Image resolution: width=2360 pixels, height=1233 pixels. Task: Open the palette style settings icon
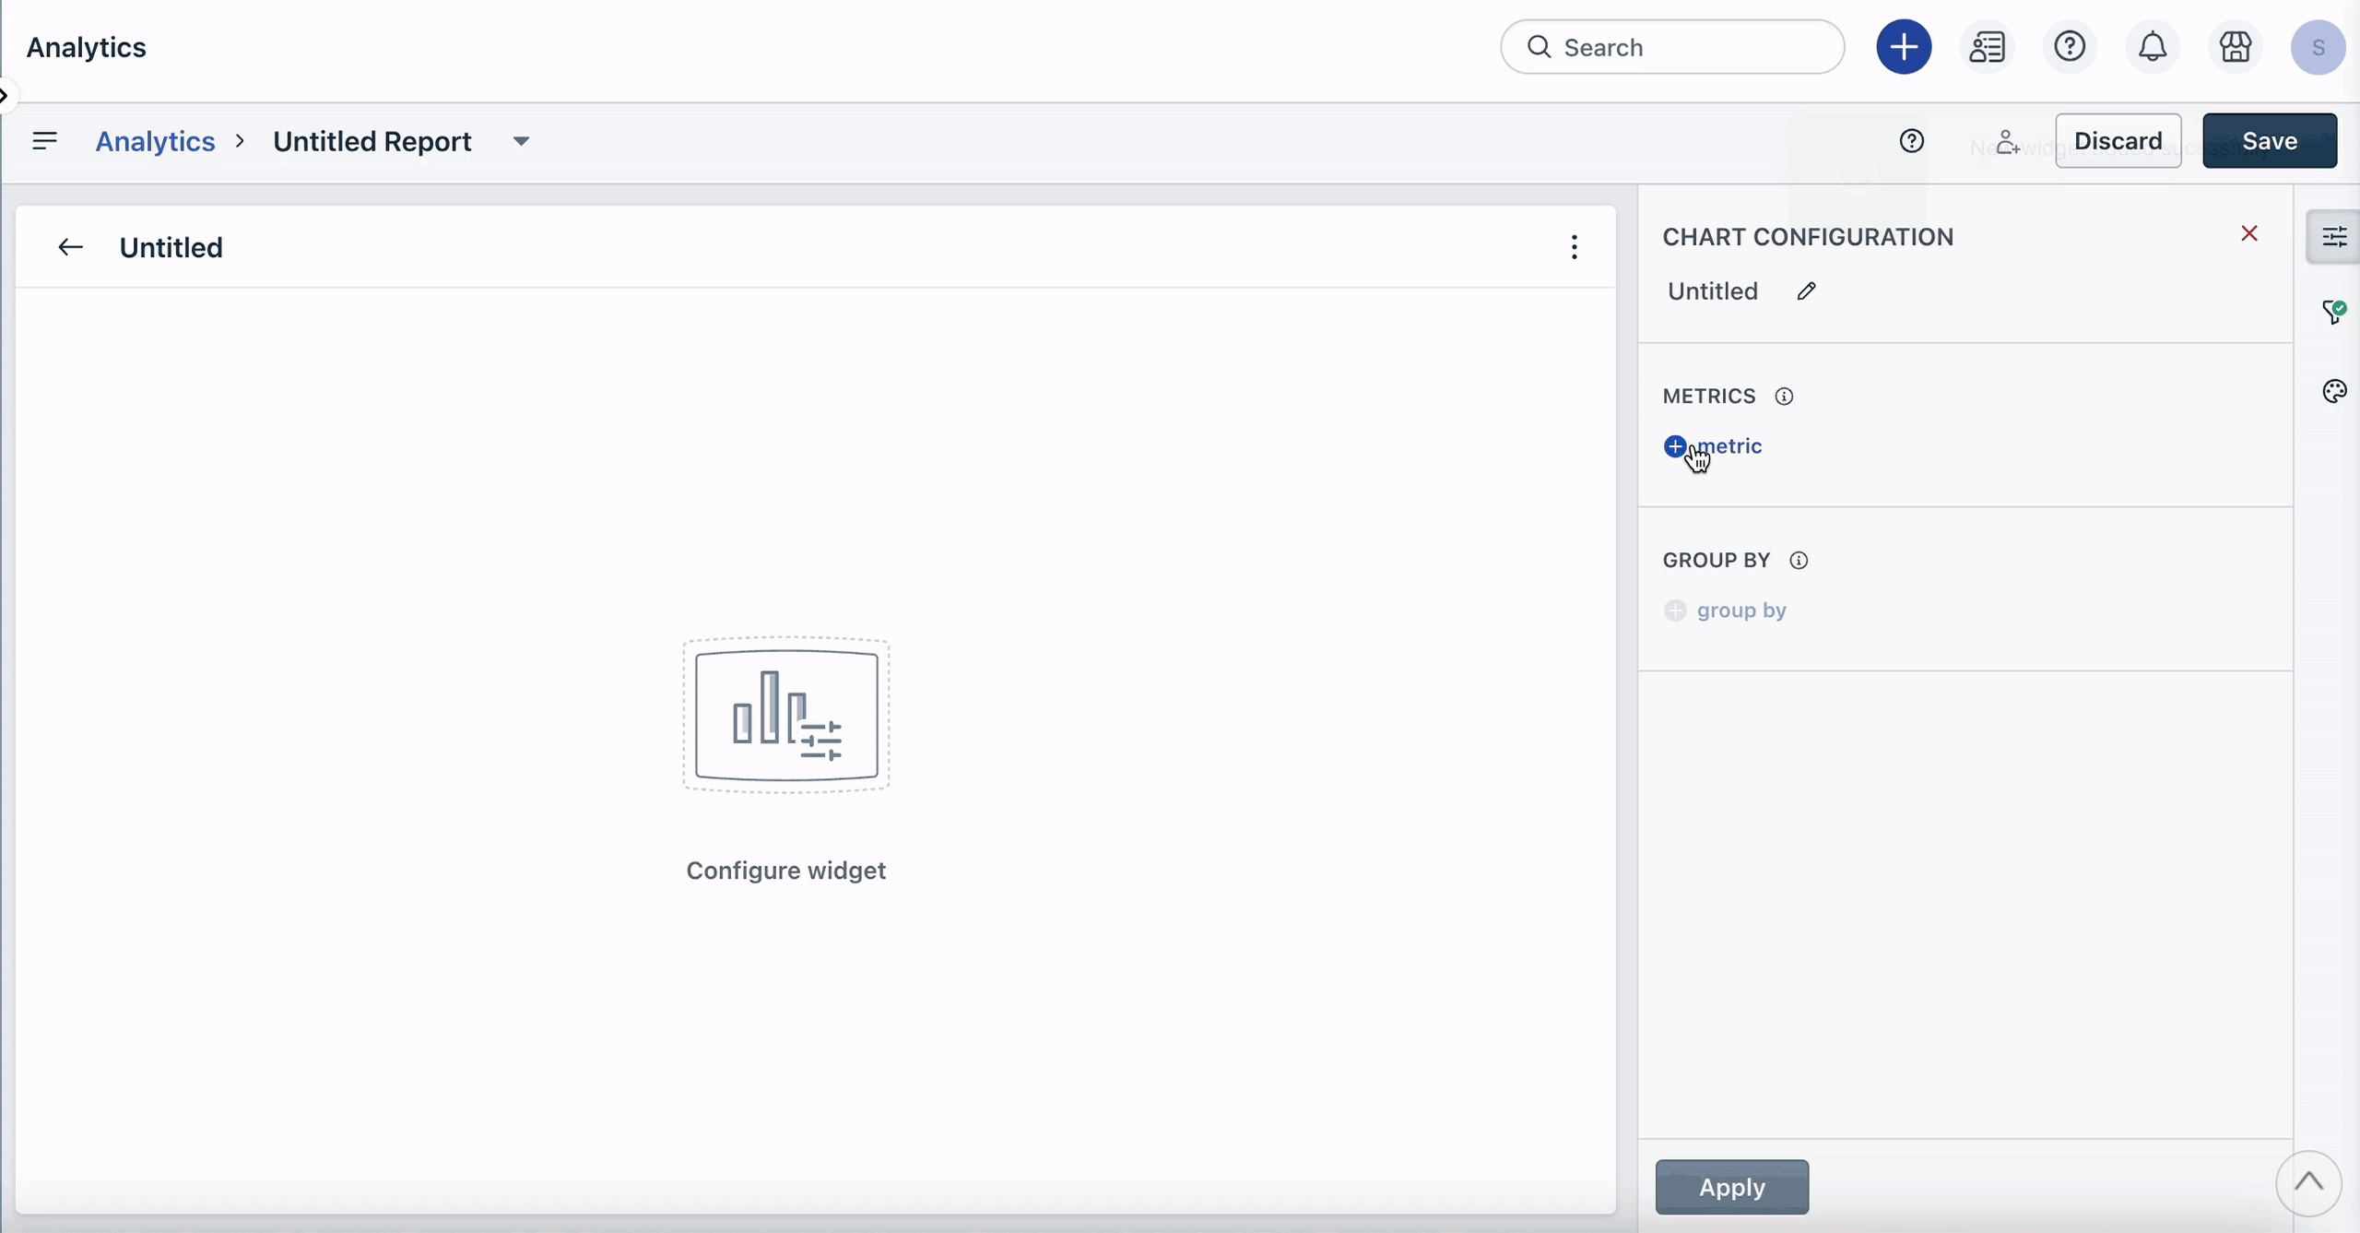[x=2333, y=392]
